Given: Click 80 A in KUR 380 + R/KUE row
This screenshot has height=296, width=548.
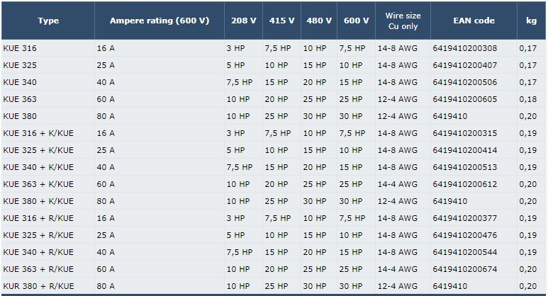Looking at the screenshot, I should tap(106, 286).
